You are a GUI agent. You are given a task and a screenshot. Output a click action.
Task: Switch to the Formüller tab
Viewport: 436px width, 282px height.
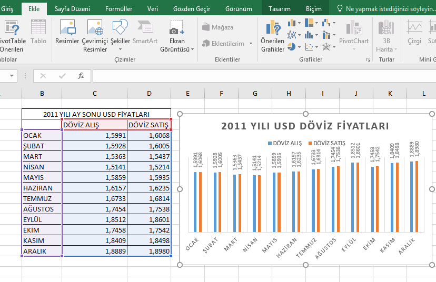[x=118, y=9]
